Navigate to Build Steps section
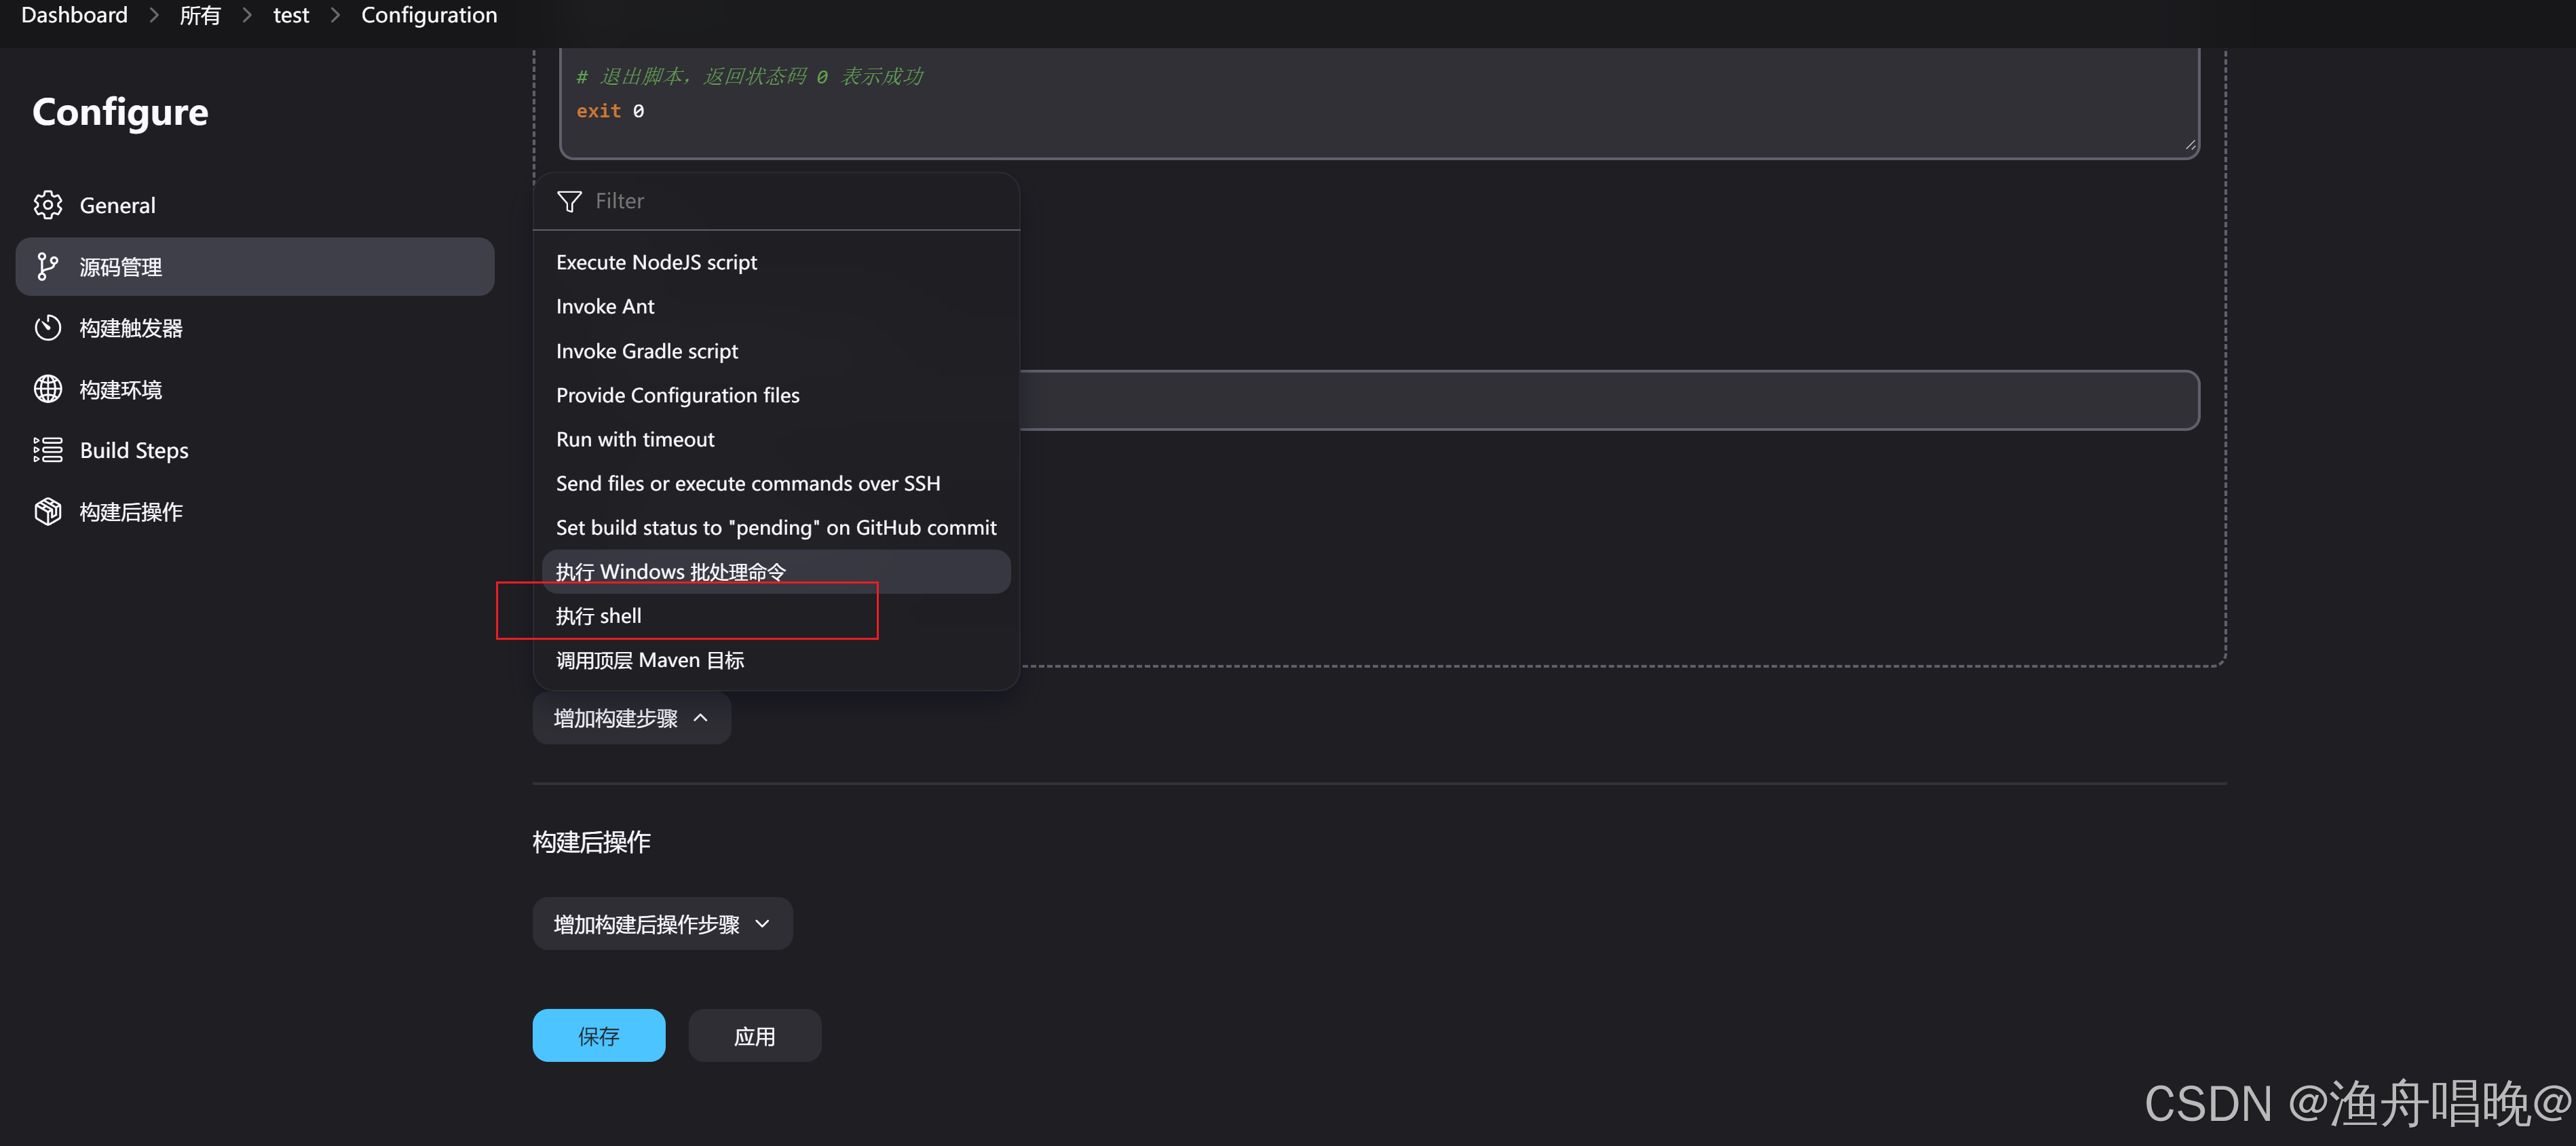This screenshot has width=2576, height=1146. click(x=255, y=450)
